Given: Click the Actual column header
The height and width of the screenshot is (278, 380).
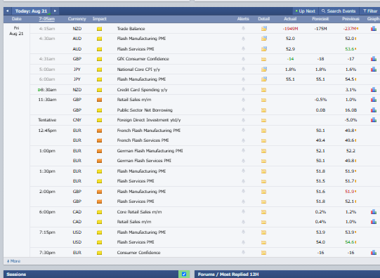Looking at the screenshot, I should point(290,19).
